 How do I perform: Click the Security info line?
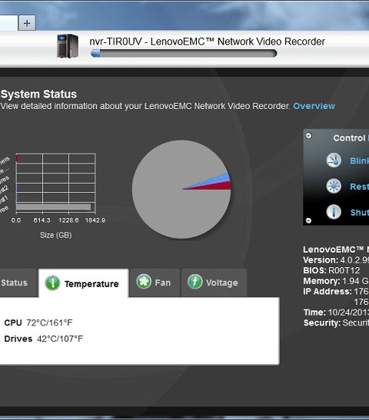pyautogui.click(x=336, y=322)
